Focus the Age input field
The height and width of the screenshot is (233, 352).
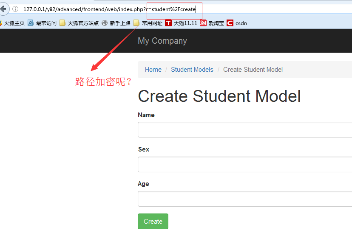coord(245,199)
